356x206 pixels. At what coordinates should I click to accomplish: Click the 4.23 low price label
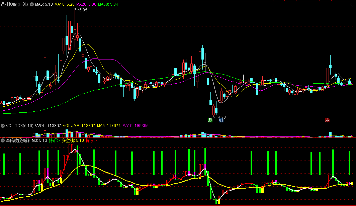pyautogui.click(x=222, y=117)
